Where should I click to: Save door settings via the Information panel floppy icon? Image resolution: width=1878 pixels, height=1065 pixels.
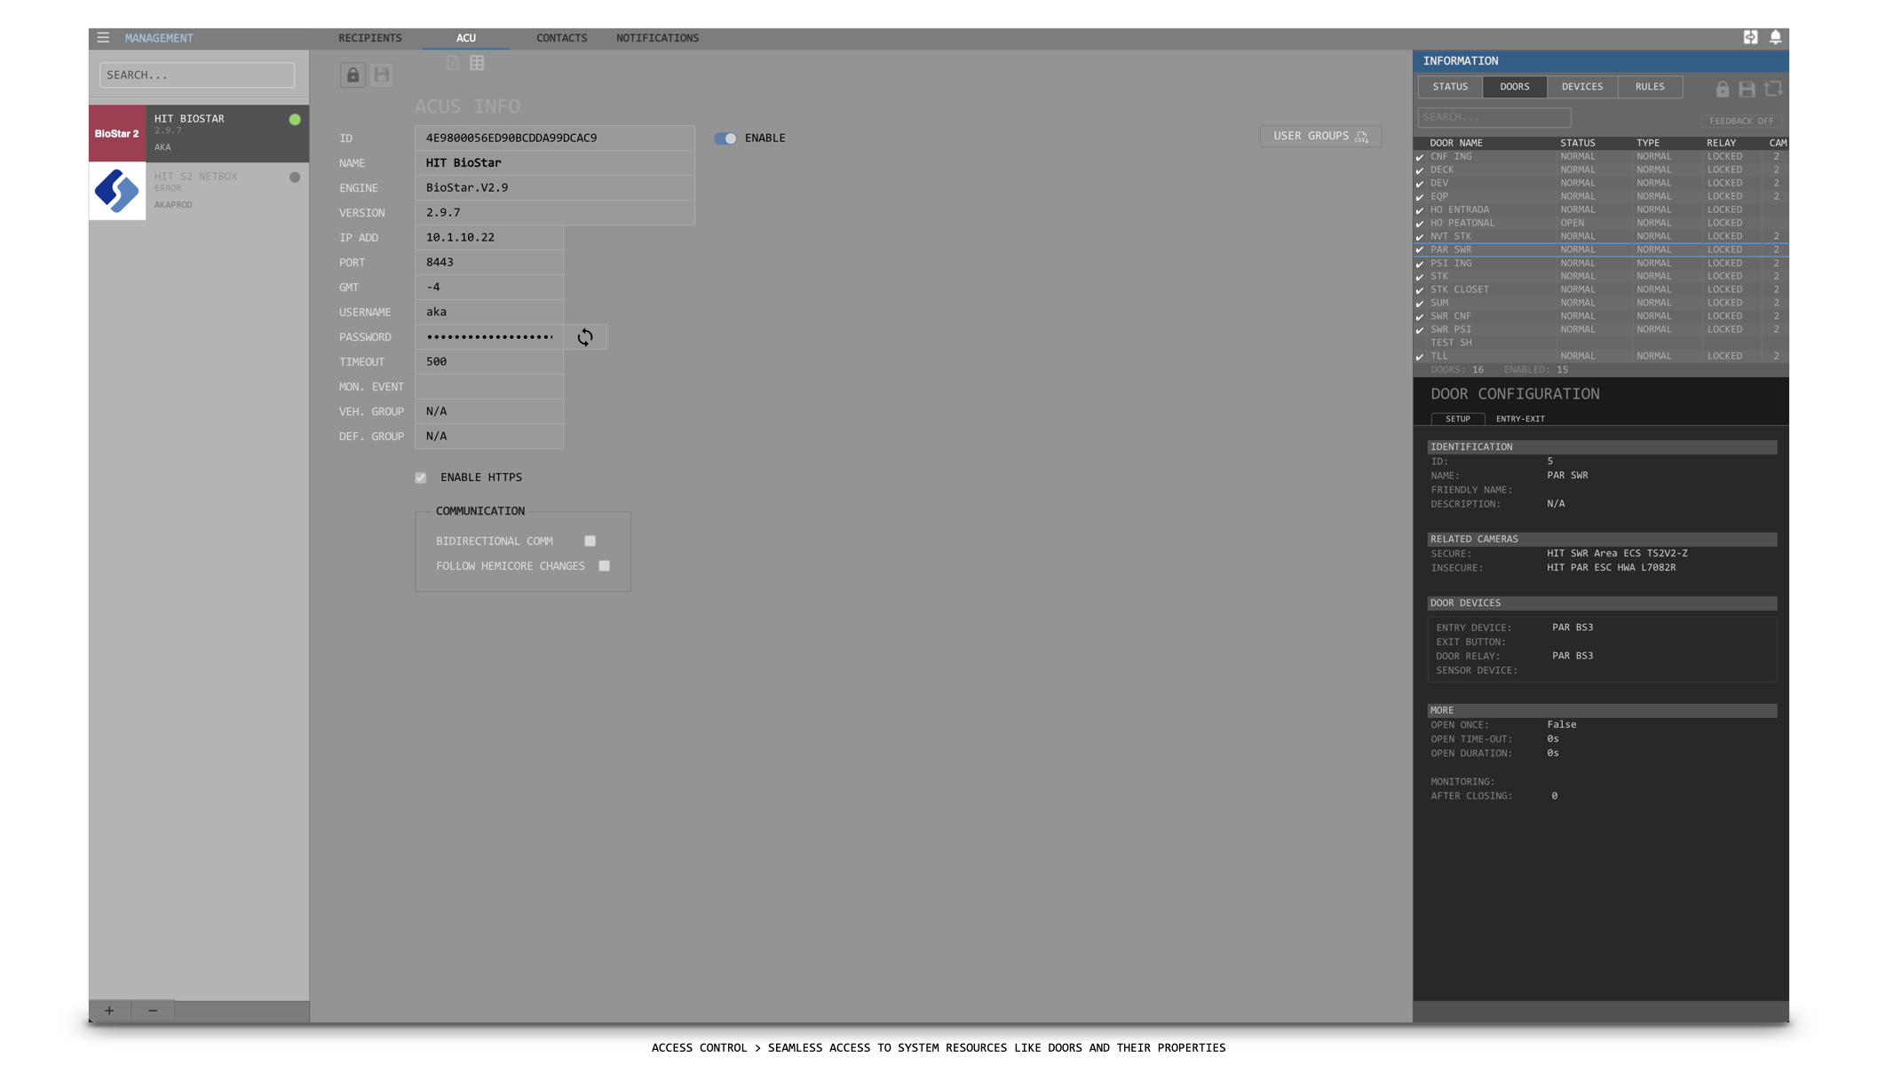1747,89
